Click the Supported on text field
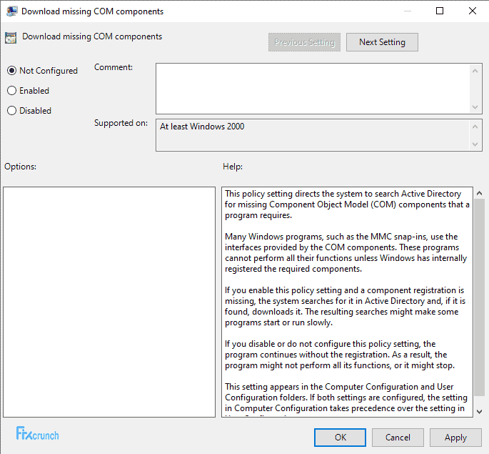This screenshot has width=489, height=454. click(x=313, y=135)
